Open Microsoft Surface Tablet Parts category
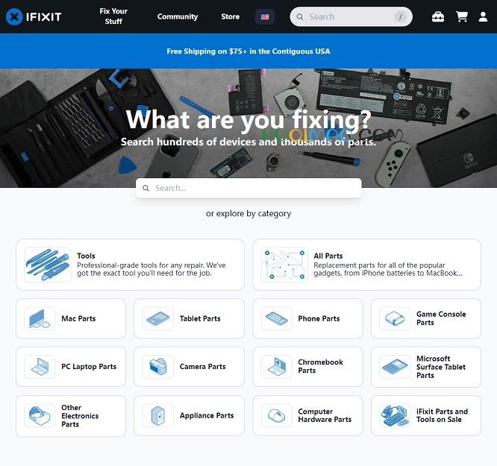This screenshot has width=497, height=466. click(426, 367)
